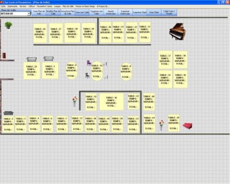230x184 pixels.
Task: Click the Modifier Plan de Salle button
Action: point(53,13)
